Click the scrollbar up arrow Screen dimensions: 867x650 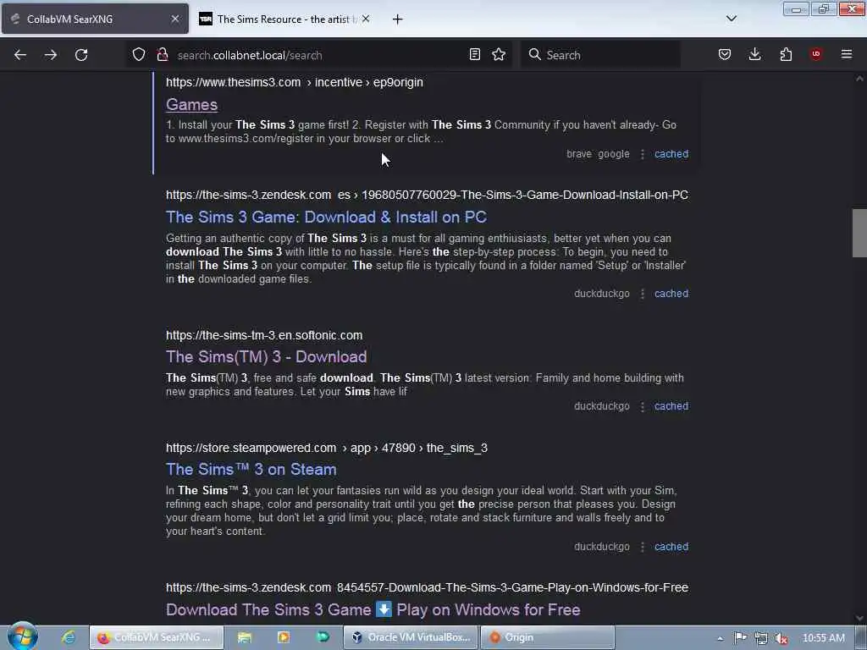[859, 79]
